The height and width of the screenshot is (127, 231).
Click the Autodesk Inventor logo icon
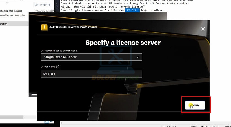[44, 27]
